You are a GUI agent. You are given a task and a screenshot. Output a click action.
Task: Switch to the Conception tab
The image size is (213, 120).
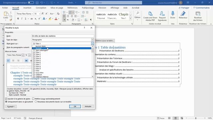tap(41, 8)
